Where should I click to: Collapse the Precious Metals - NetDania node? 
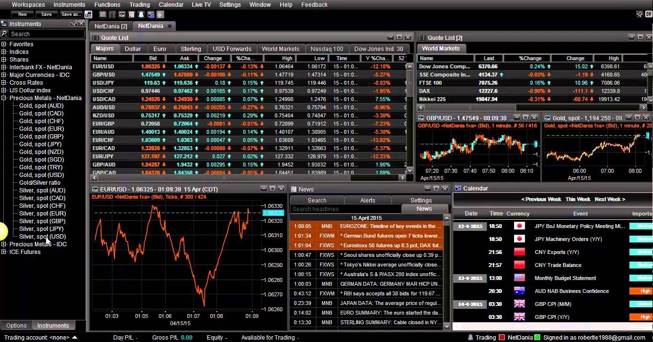point(4,98)
